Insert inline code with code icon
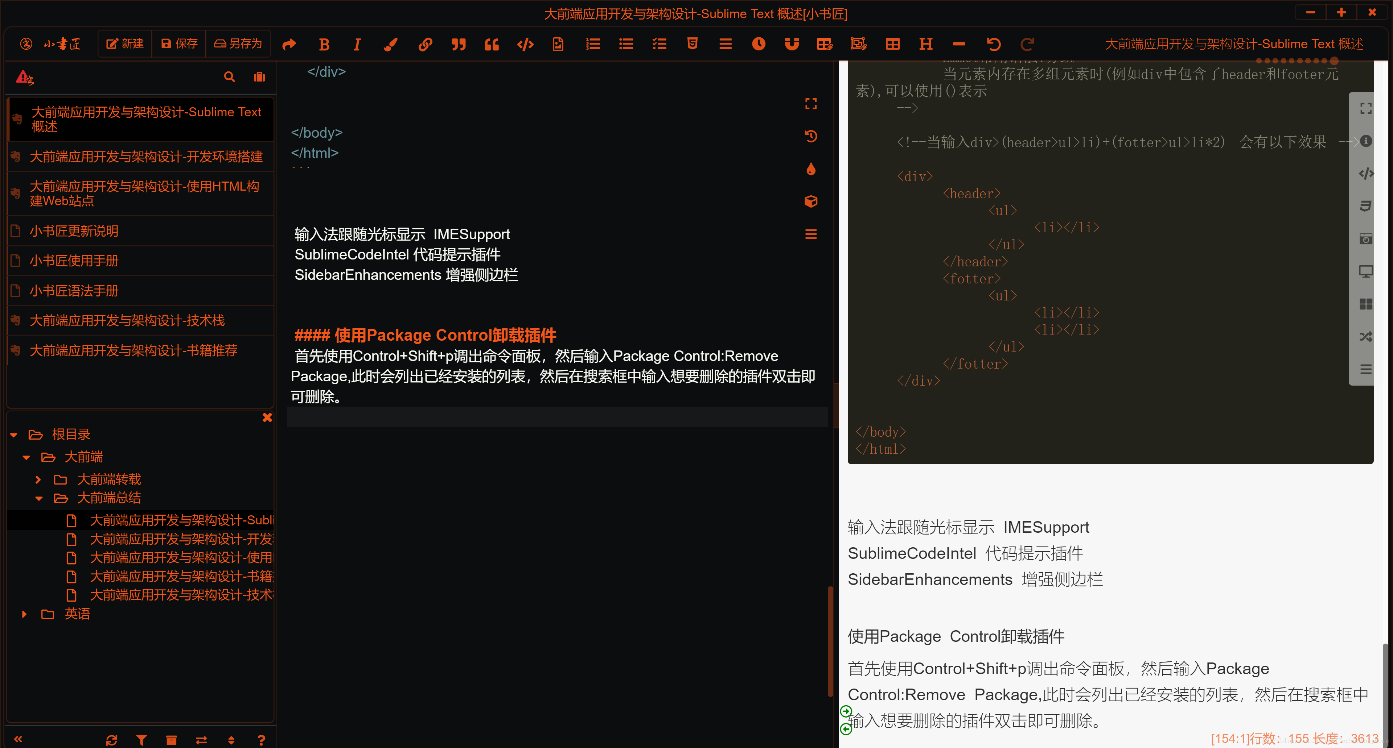 tap(525, 44)
